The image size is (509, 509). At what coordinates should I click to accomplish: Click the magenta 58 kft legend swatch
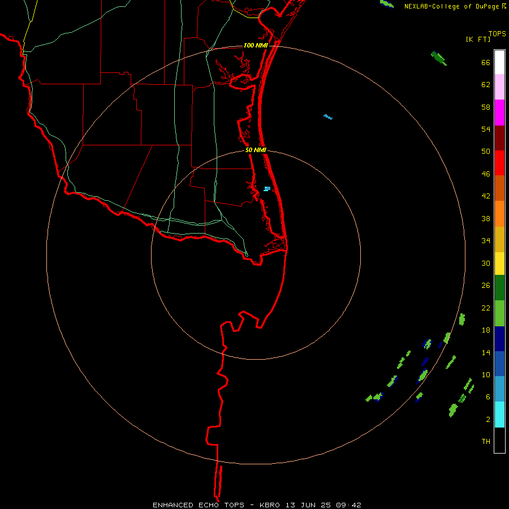coord(499,113)
